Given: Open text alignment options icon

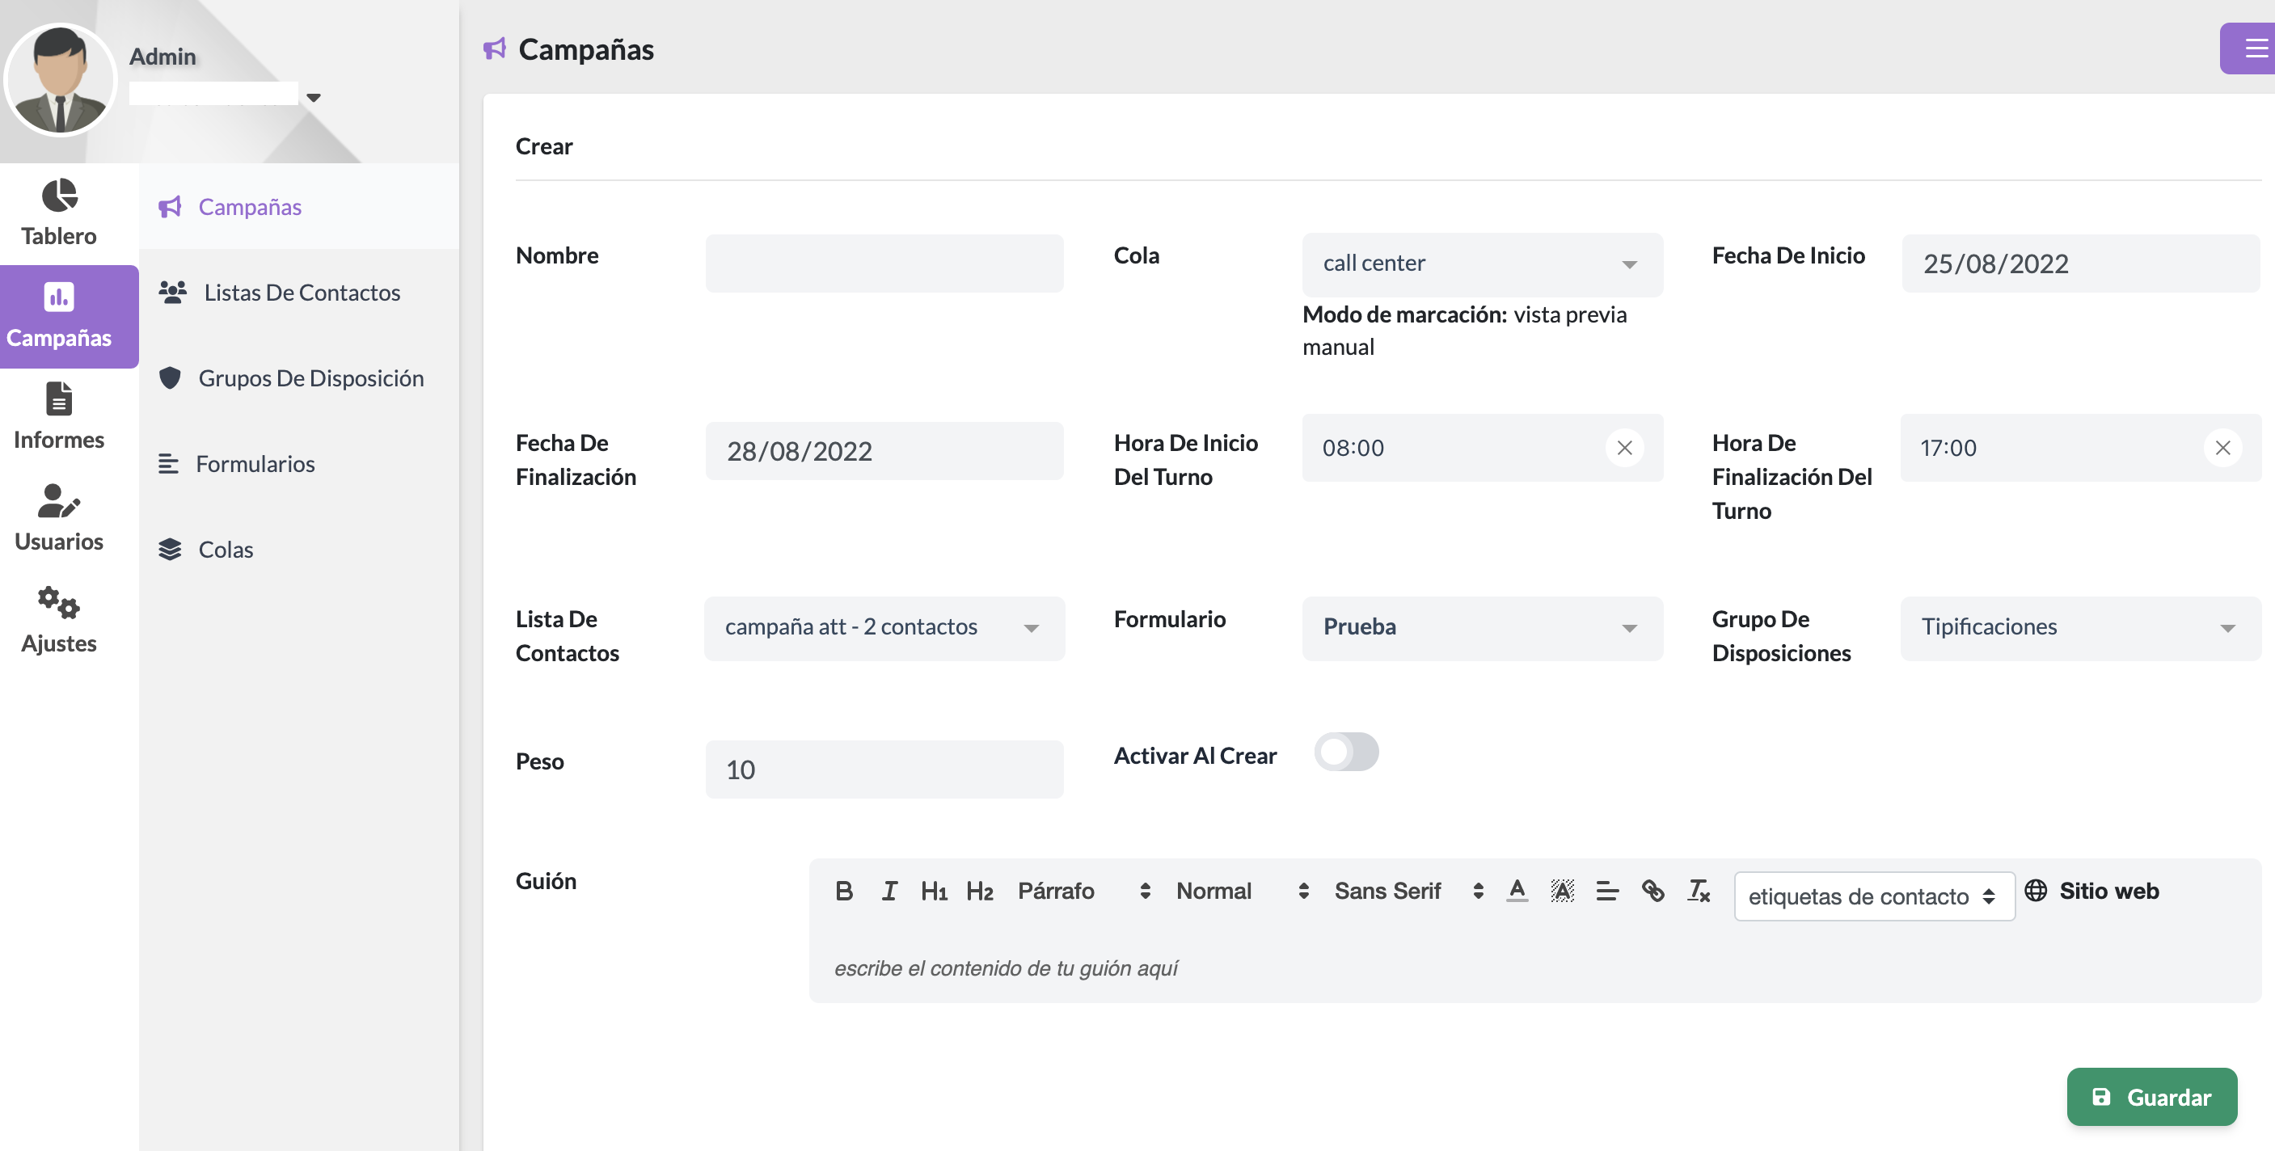Looking at the screenshot, I should click(1607, 891).
